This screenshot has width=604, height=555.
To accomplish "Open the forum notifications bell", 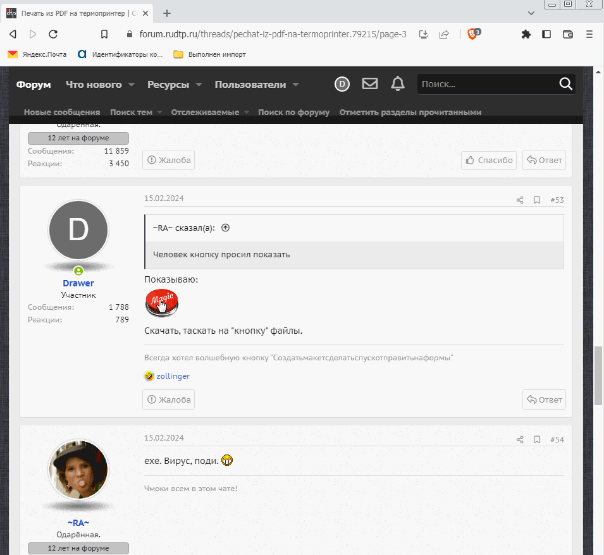I will pyautogui.click(x=397, y=84).
